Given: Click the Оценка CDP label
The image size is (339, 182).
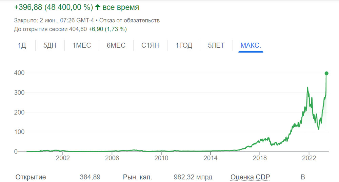Looking at the screenshot, I should pyautogui.click(x=250, y=177).
